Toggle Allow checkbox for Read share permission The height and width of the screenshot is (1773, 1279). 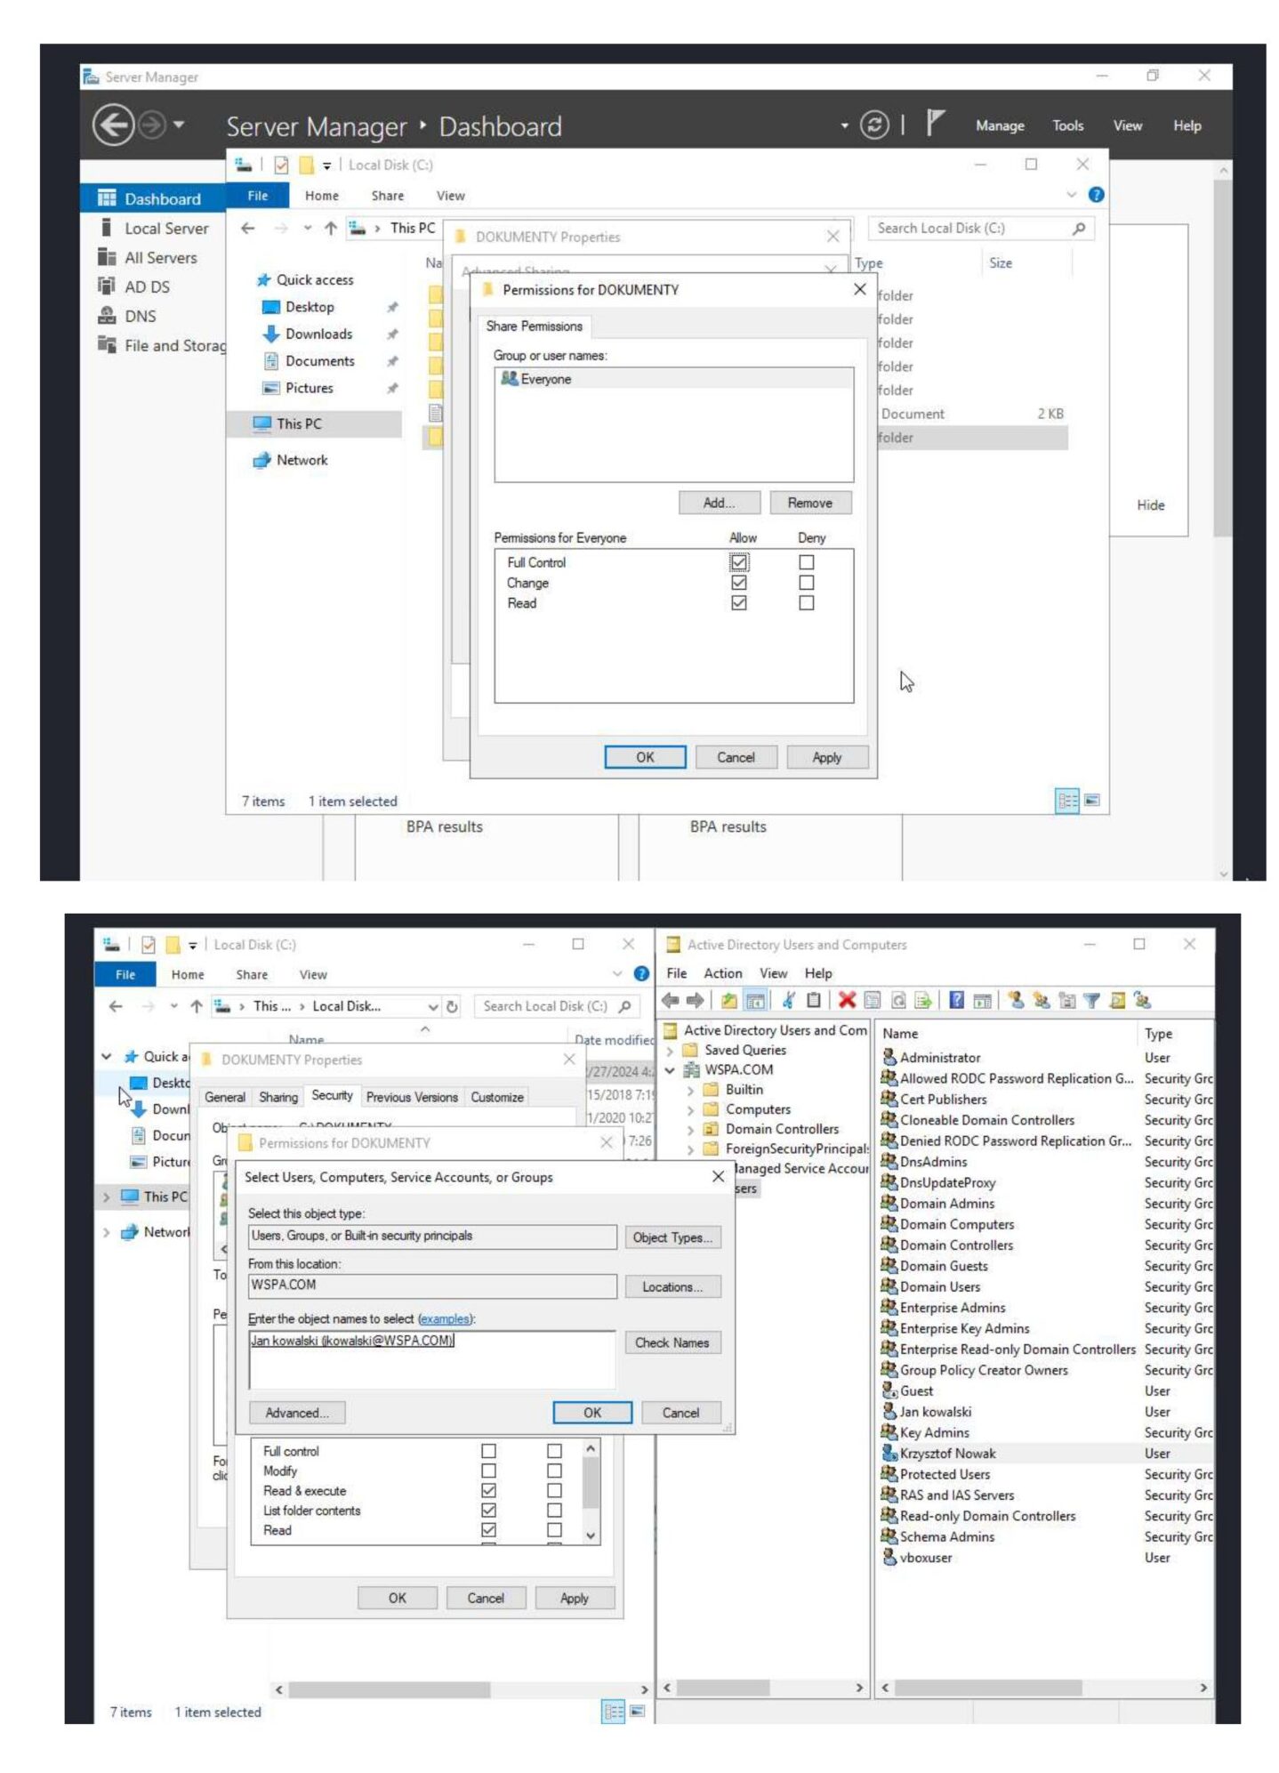738,602
